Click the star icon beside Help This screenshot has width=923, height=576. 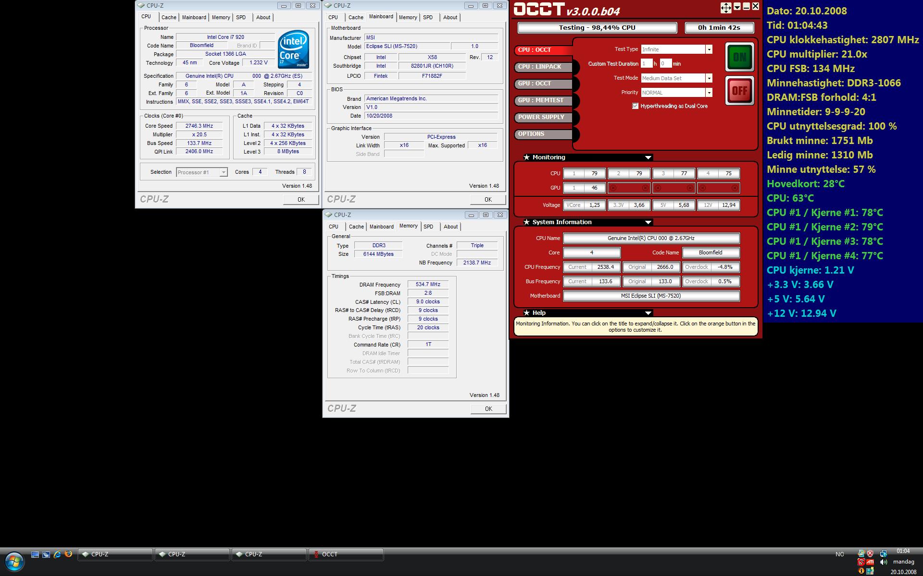tap(526, 313)
